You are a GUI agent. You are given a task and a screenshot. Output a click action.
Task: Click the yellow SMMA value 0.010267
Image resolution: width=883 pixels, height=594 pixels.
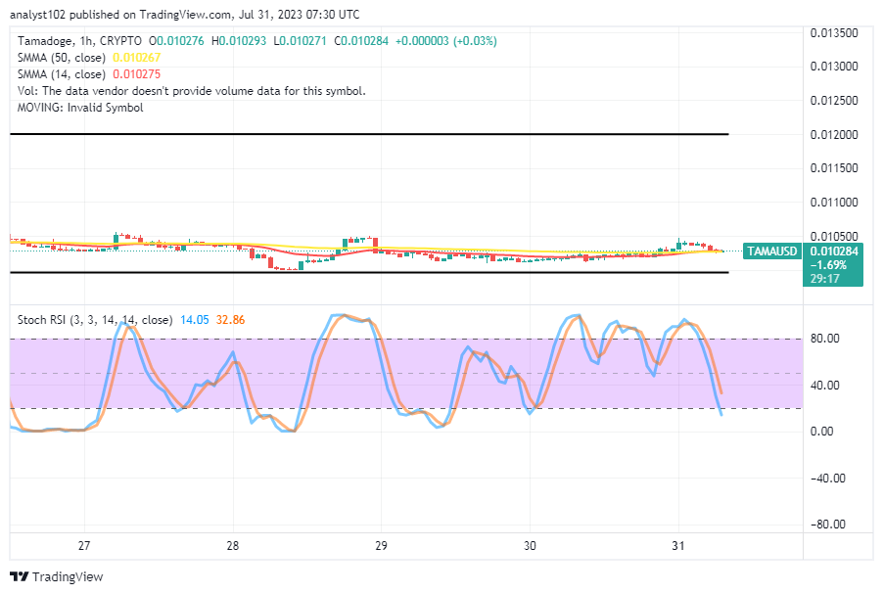point(137,58)
